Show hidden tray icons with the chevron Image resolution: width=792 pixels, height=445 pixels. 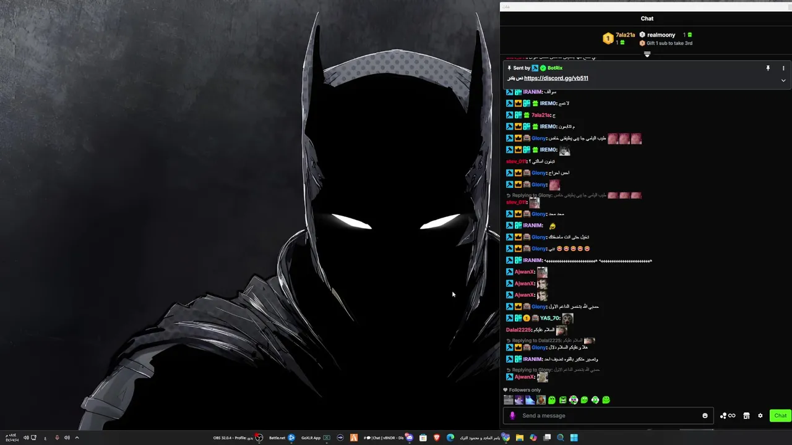click(x=77, y=438)
